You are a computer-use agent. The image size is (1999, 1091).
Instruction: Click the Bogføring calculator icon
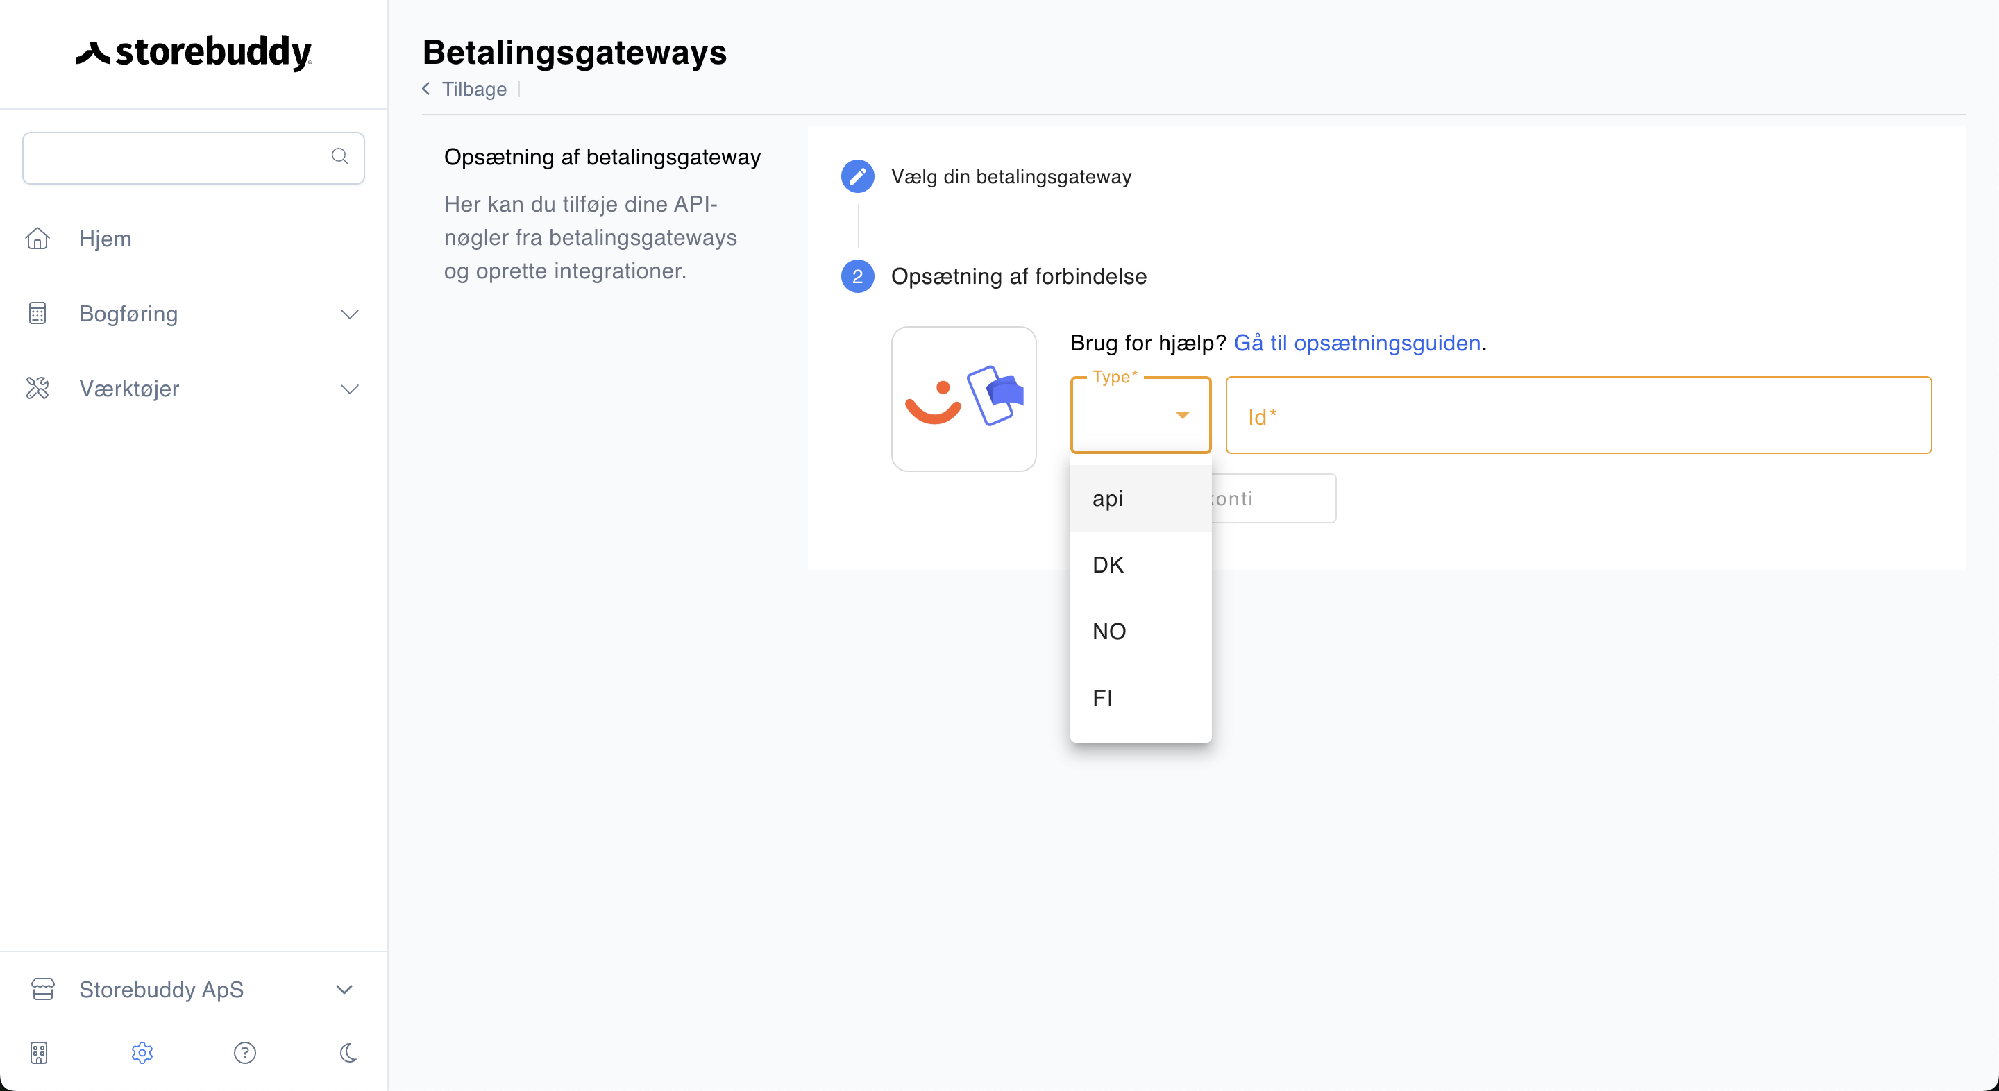37,314
